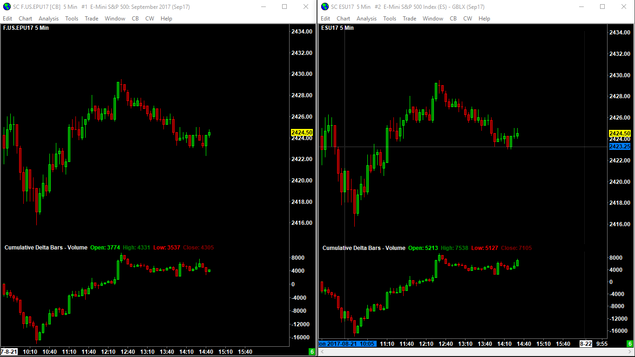Screen dimensions: 635x357
Task: Click blue 2423.25 crosshair price label
Action: (620, 147)
